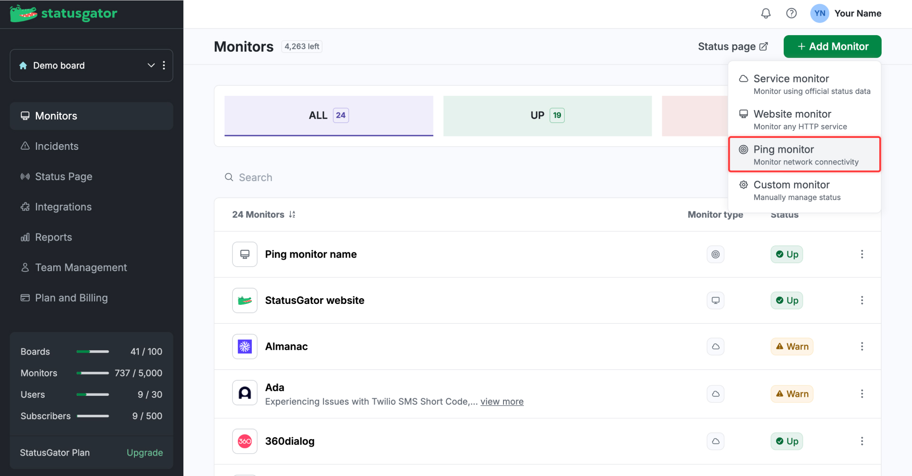Click the Upgrade plan link
912x476 pixels.
[145, 453]
